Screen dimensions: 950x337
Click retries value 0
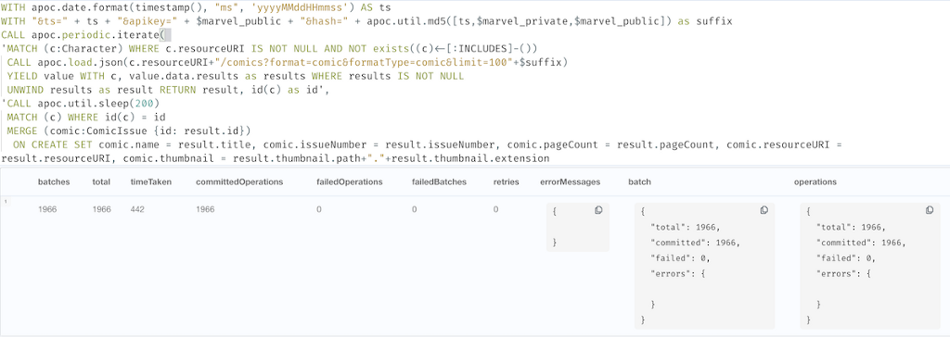pyautogui.click(x=495, y=209)
